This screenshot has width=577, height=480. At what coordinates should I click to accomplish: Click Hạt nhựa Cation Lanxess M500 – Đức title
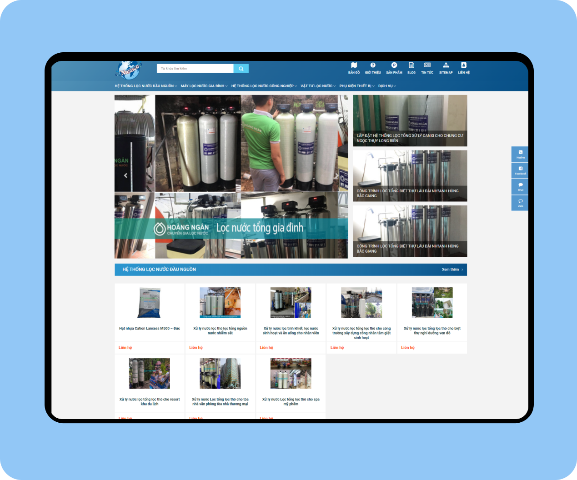tap(150, 328)
